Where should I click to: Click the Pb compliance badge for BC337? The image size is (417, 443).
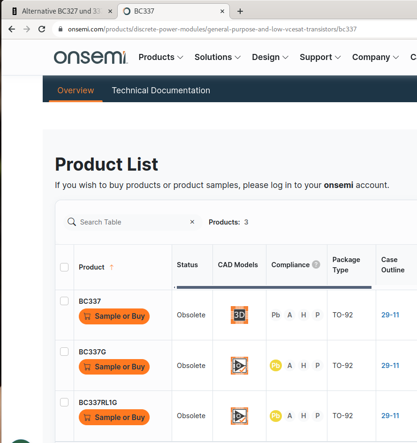(276, 315)
